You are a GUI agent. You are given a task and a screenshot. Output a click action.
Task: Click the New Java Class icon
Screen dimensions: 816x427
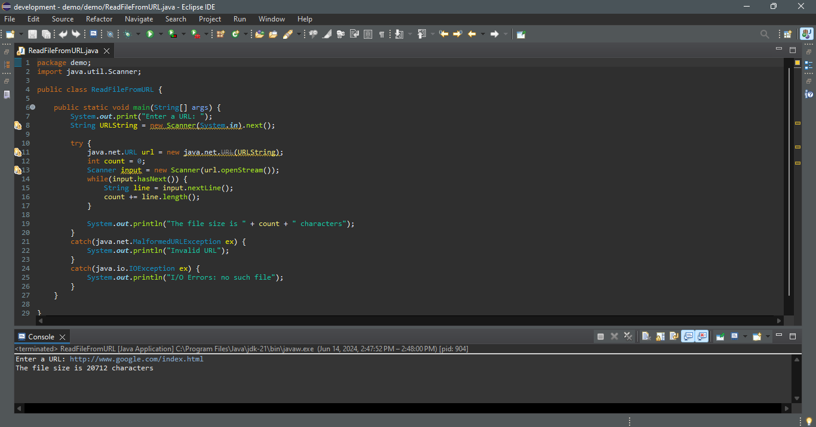[235, 35]
